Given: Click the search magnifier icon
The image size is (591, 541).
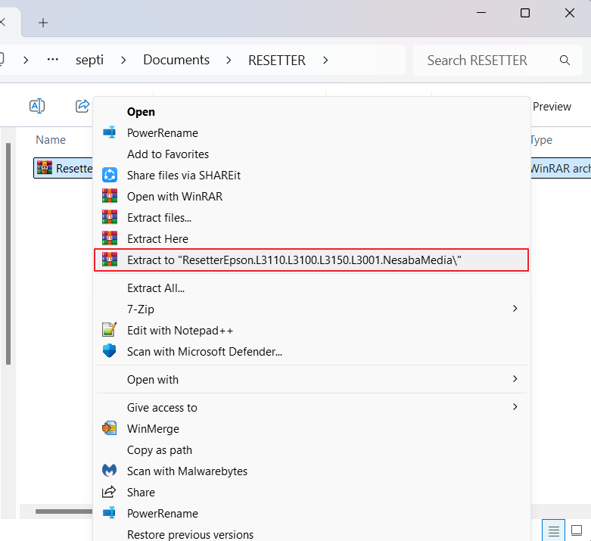Looking at the screenshot, I should click(565, 61).
